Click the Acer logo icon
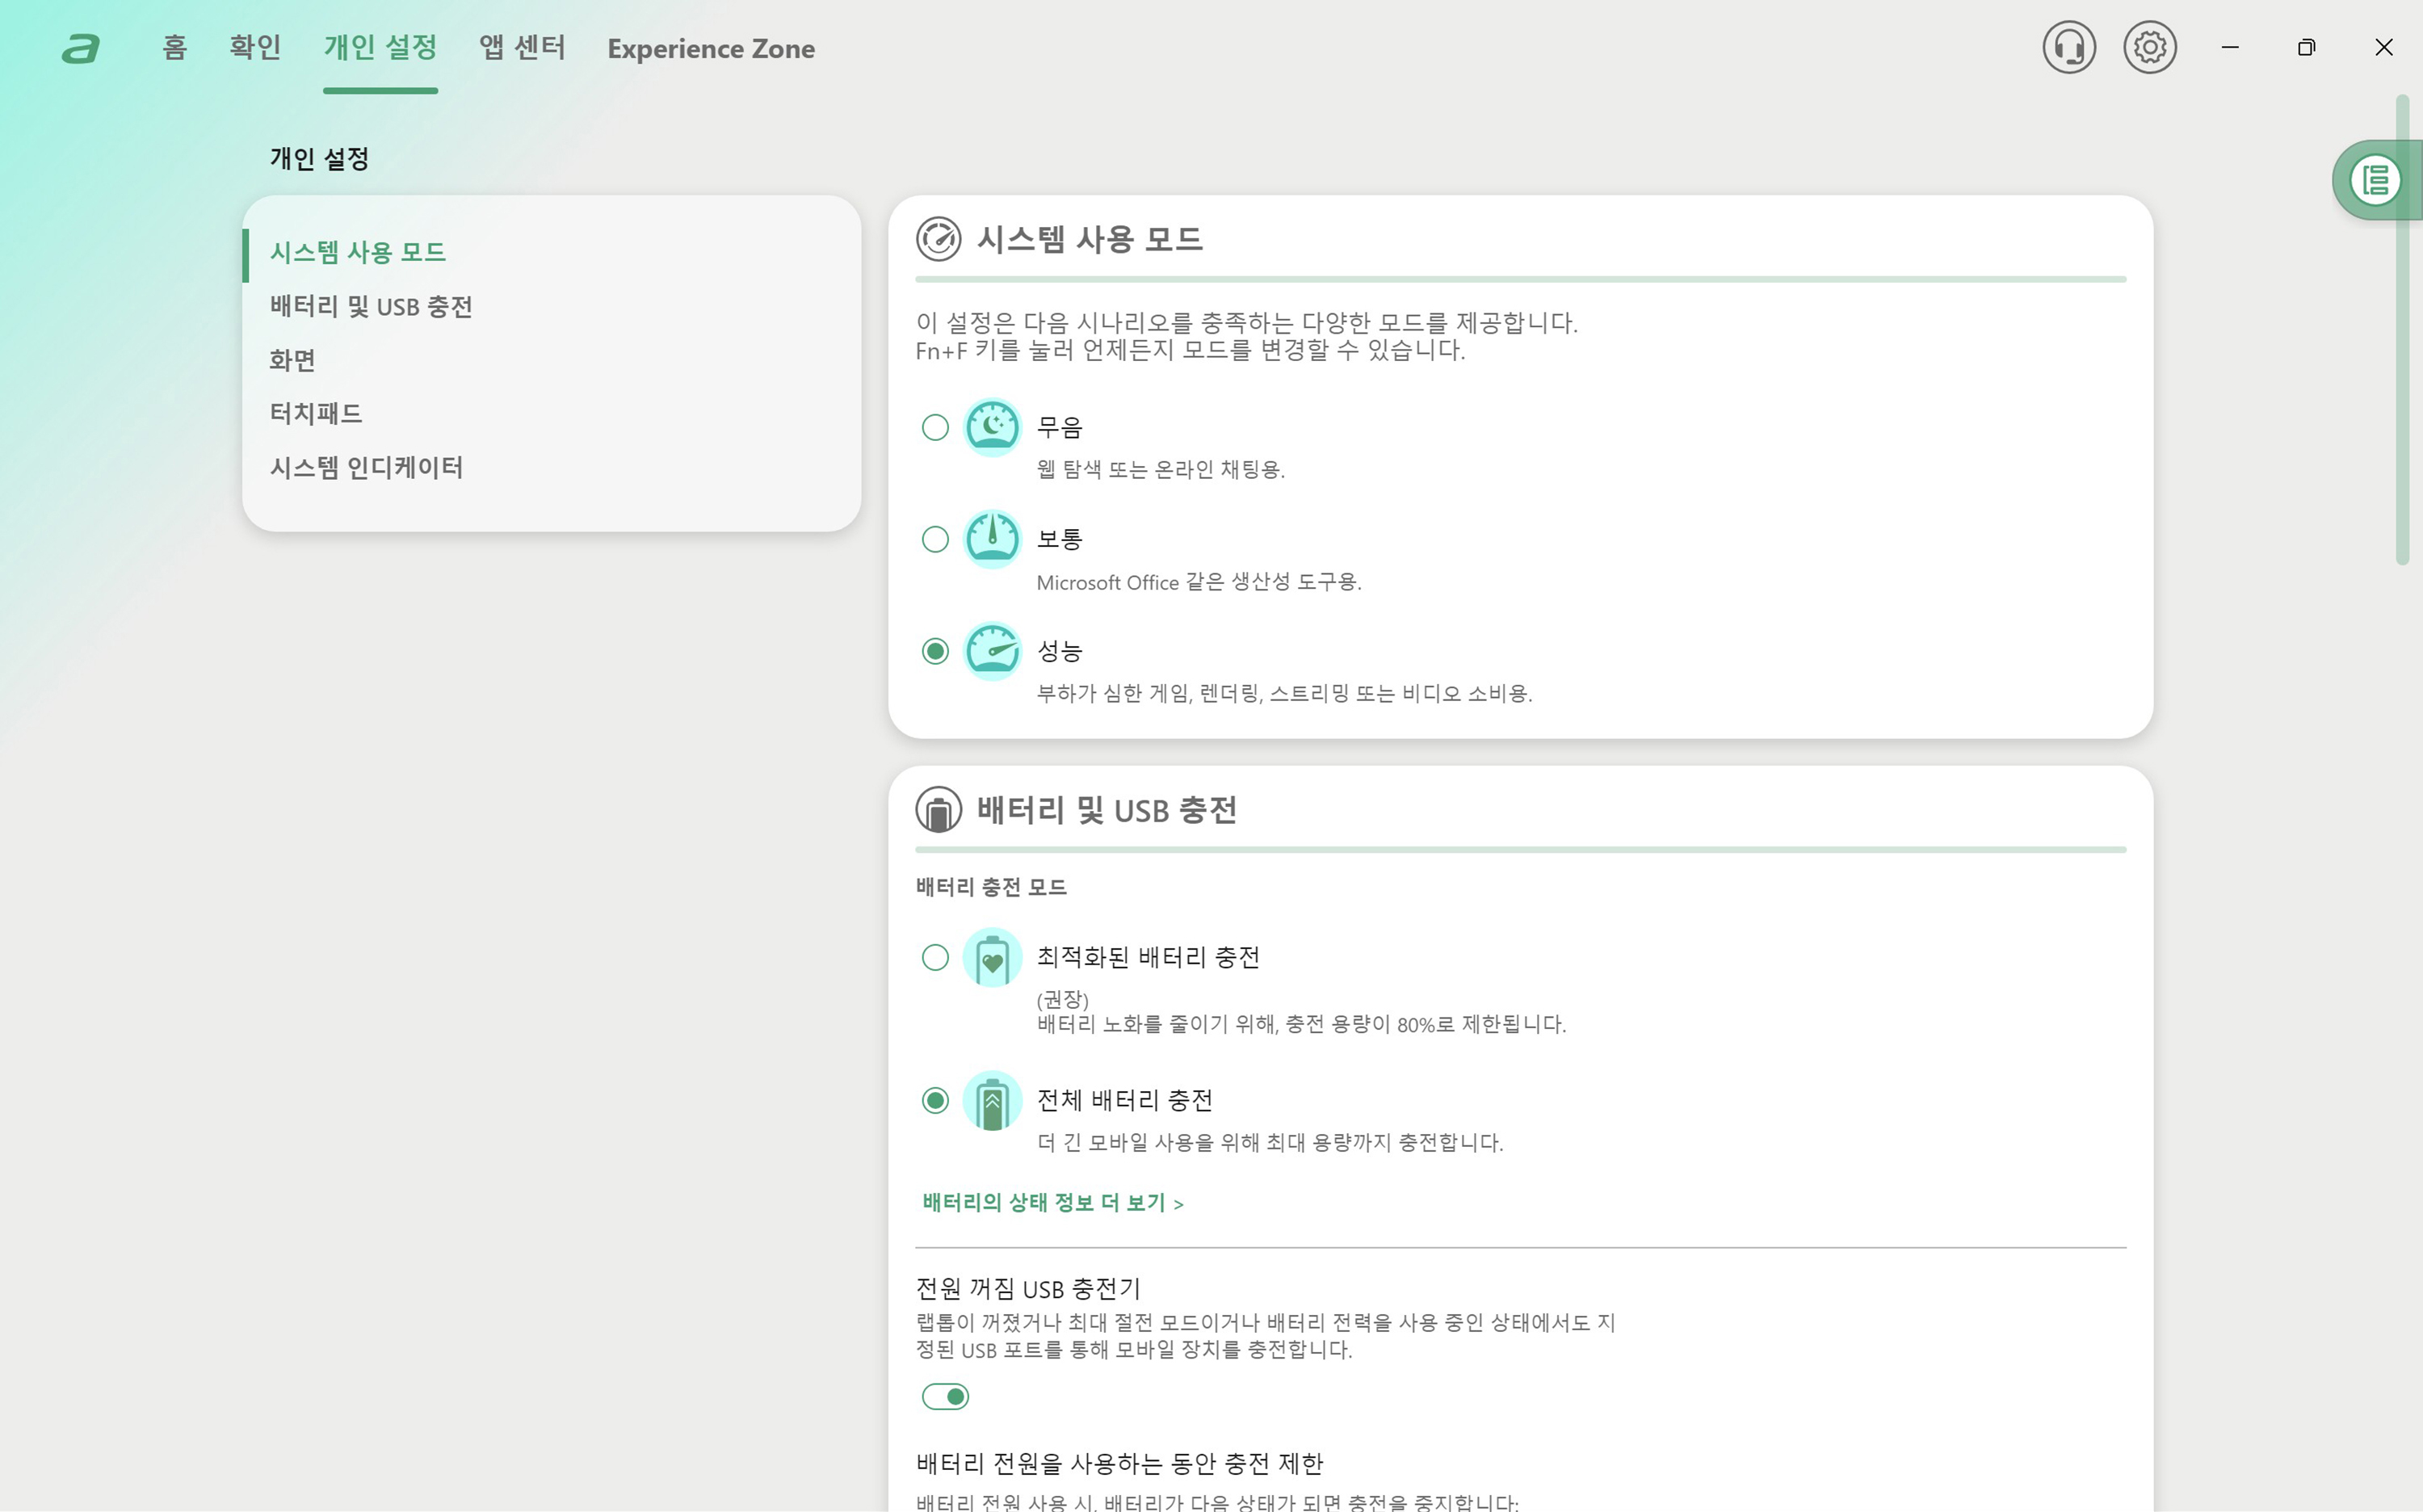 point(81,48)
